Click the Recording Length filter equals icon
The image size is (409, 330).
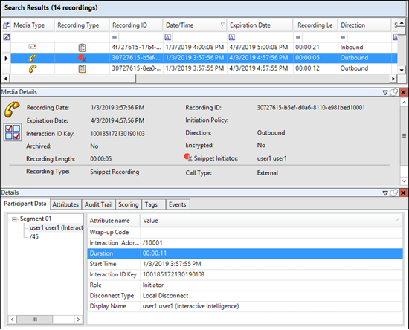pyautogui.click(x=298, y=37)
